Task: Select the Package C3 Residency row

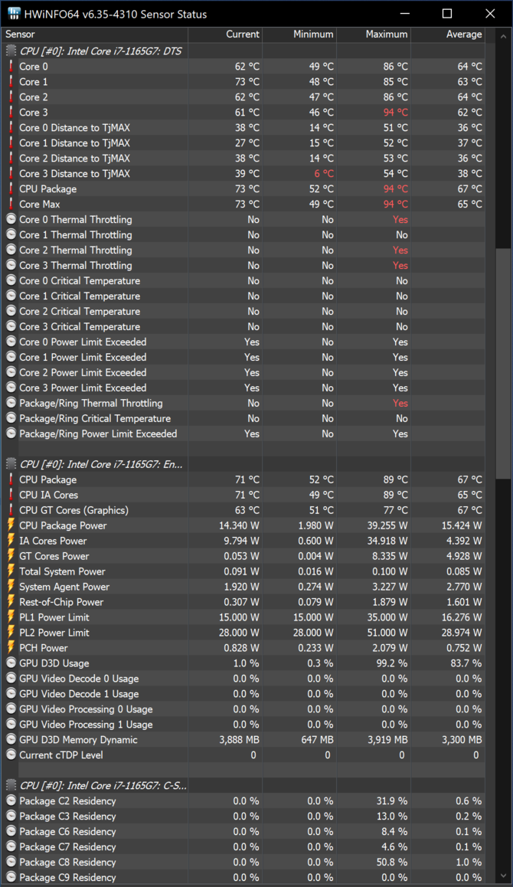Action: tap(243, 816)
